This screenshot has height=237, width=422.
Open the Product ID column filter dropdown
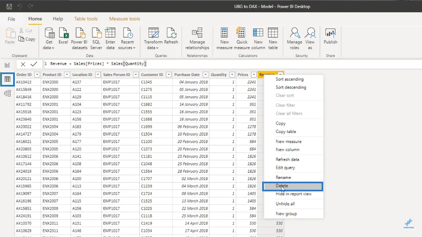click(x=67, y=74)
